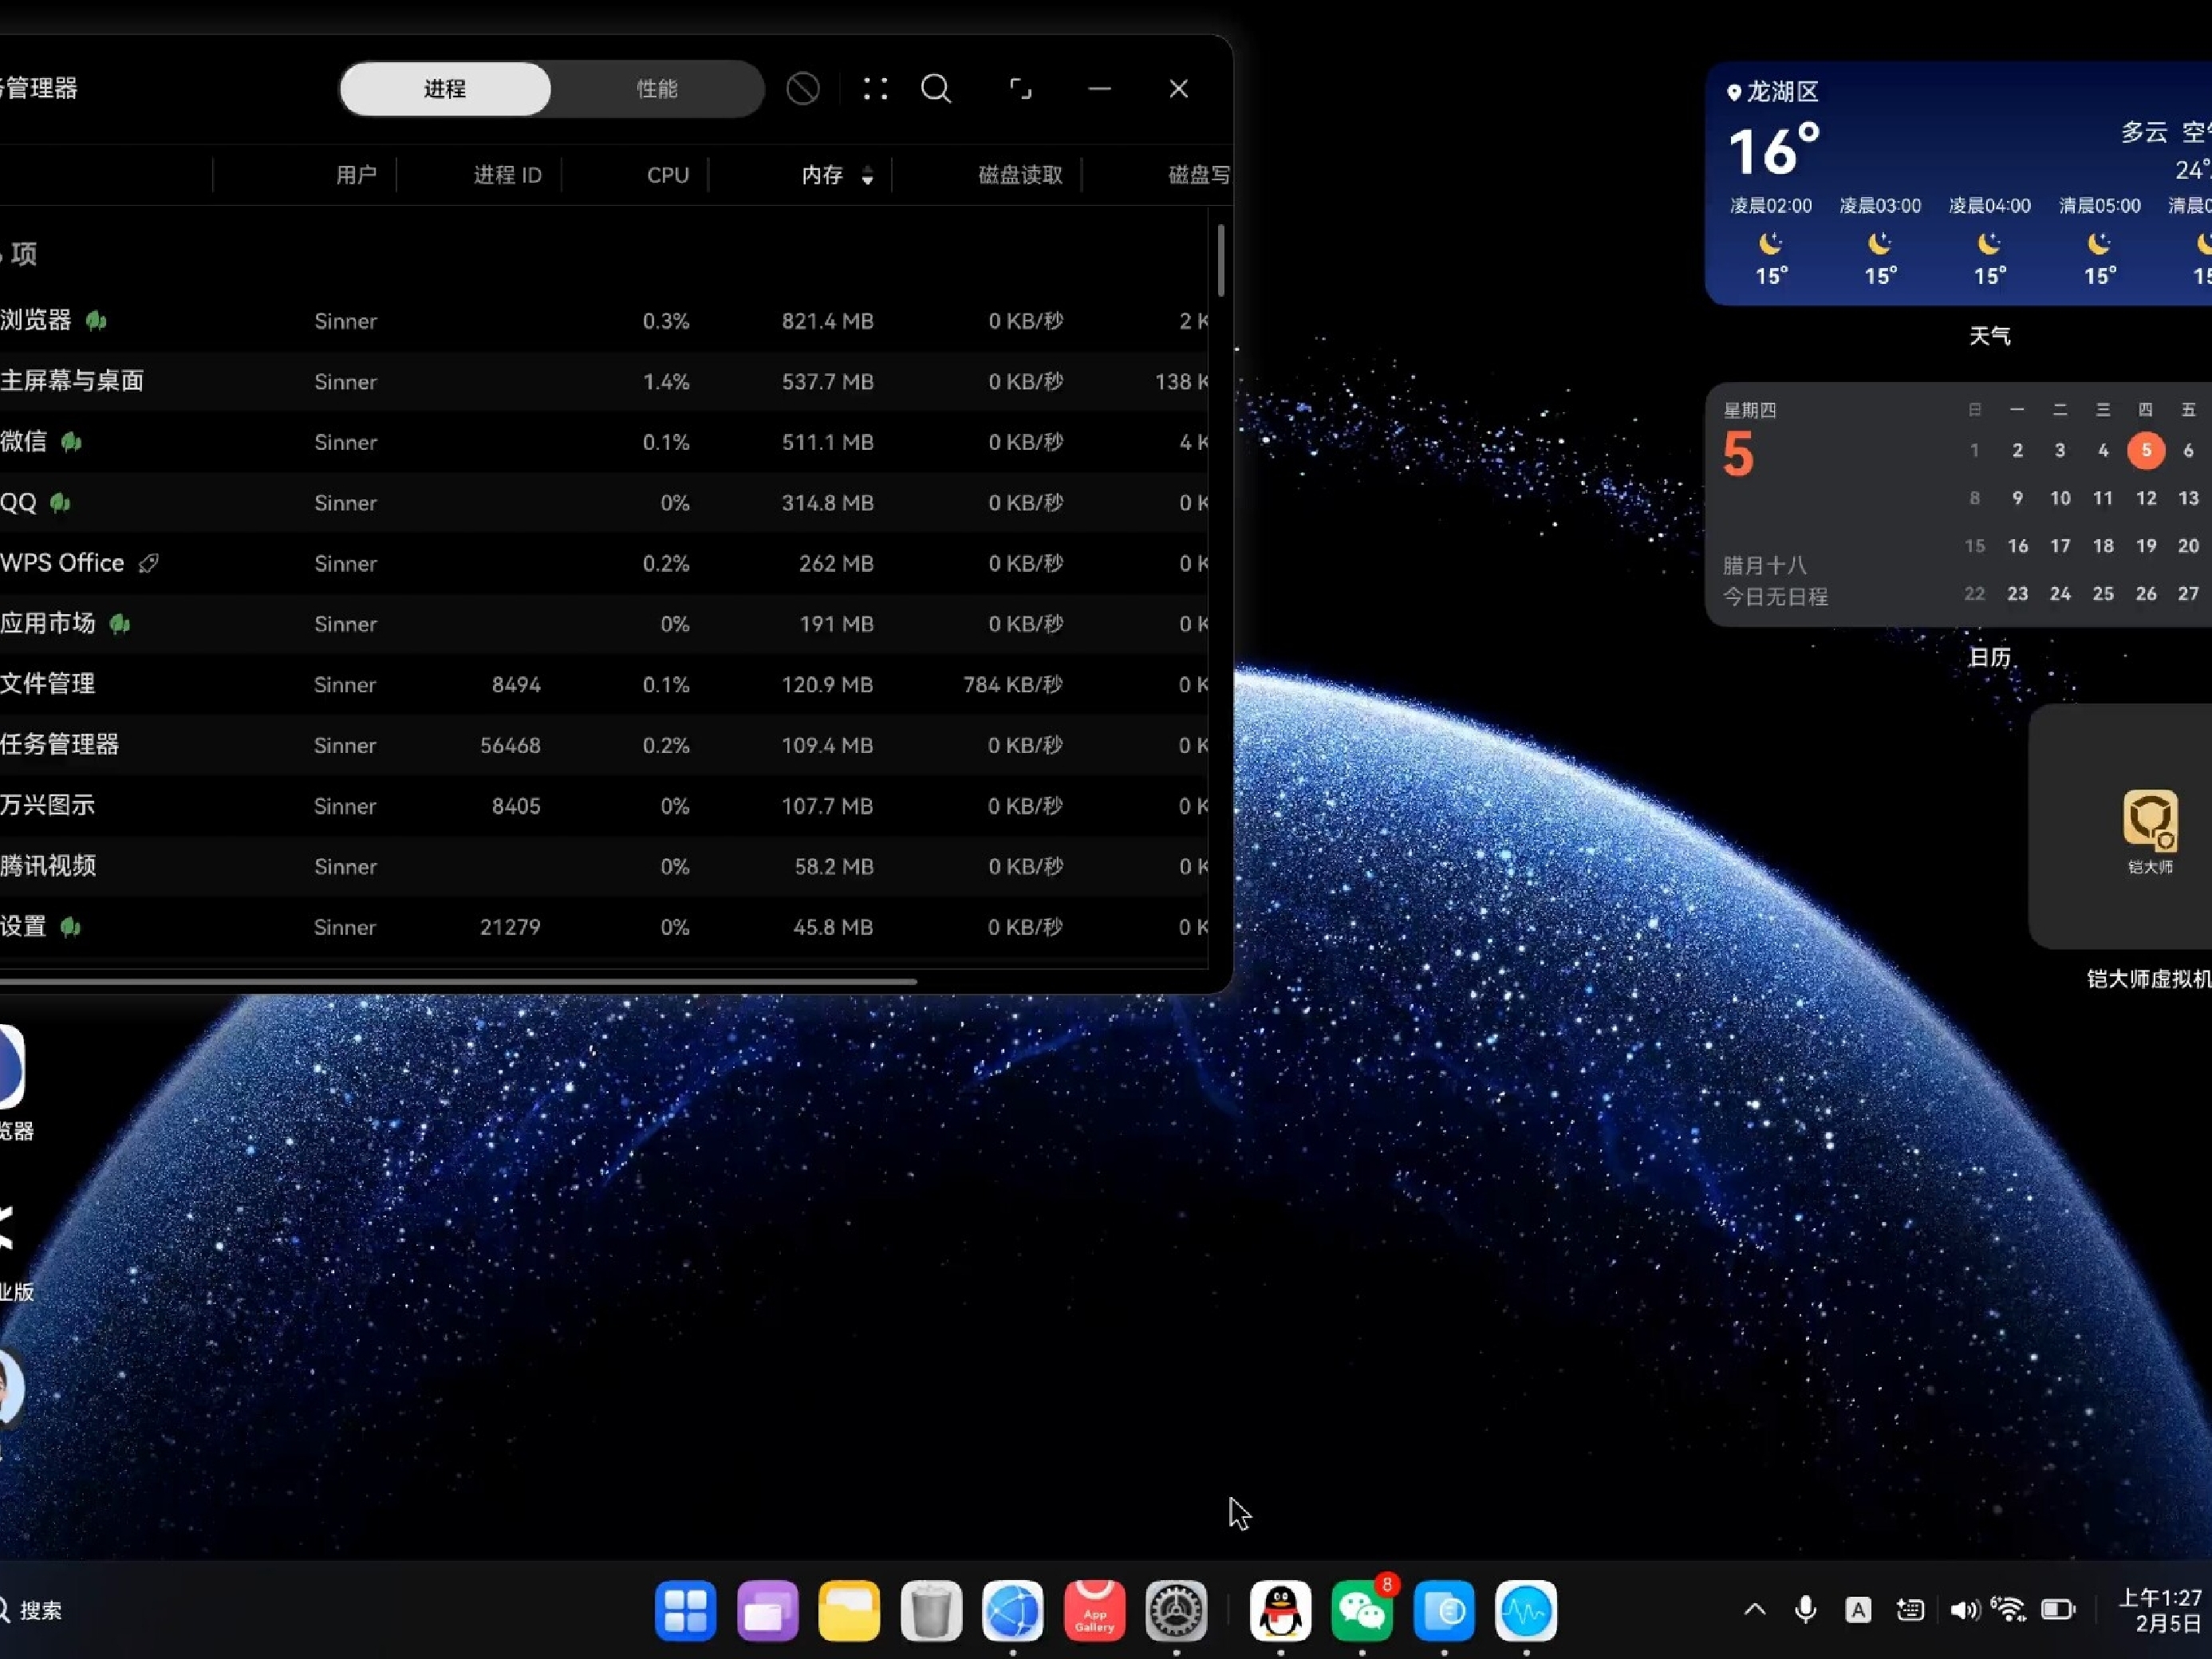Select the 万兴图示 process row
Screen dimensions: 2212x1659
coord(604,805)
